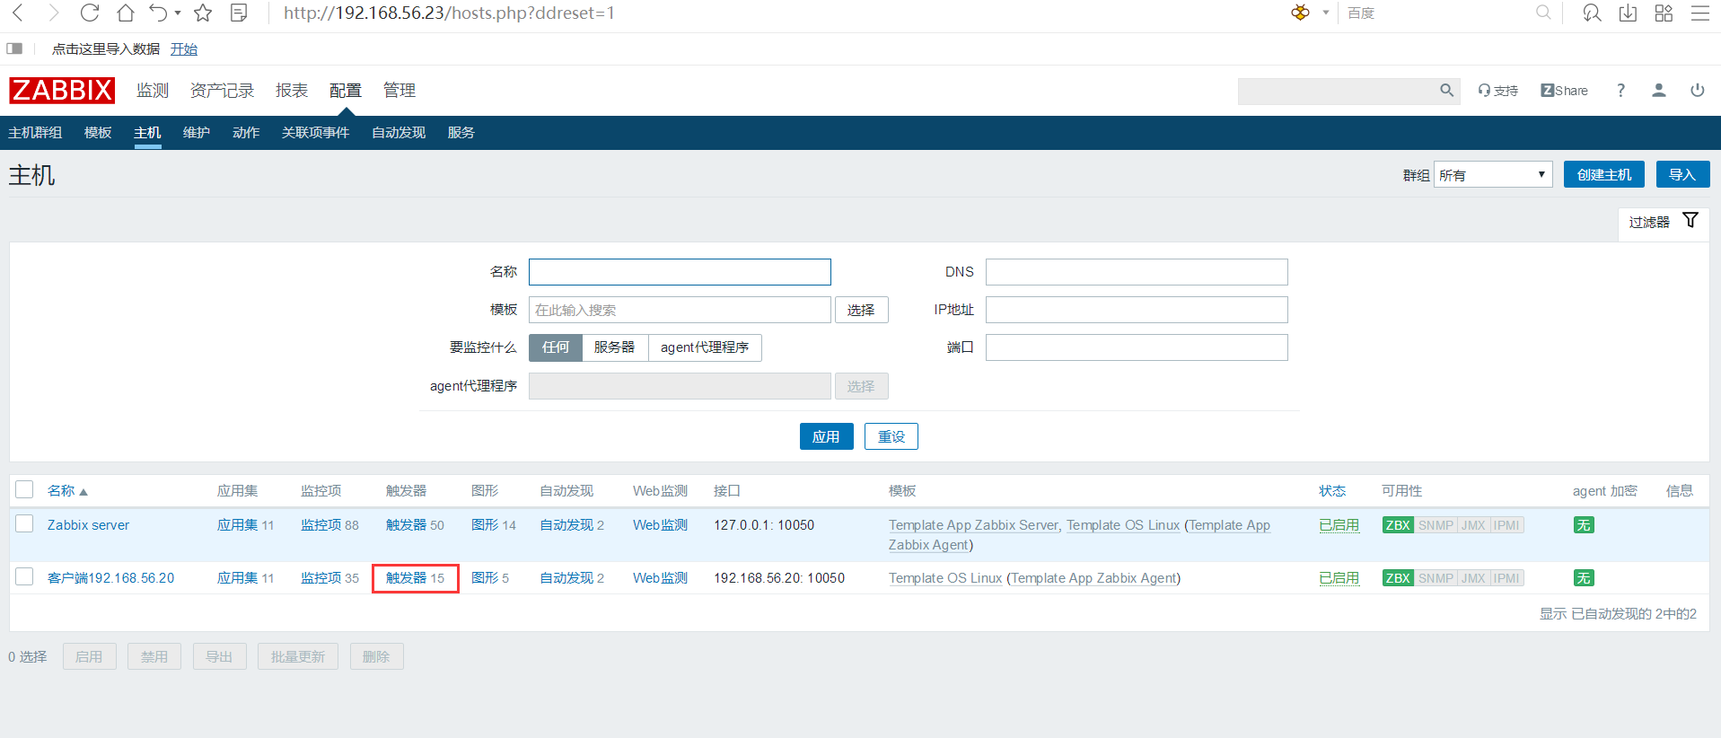
Task: Reload the page with refresh icon
Action: (90, 13)
